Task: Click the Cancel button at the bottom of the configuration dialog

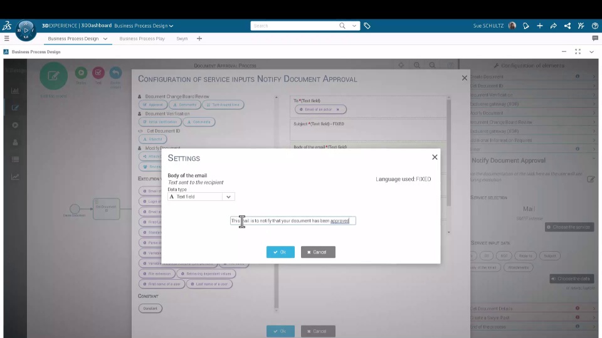Action: point(318,331)
